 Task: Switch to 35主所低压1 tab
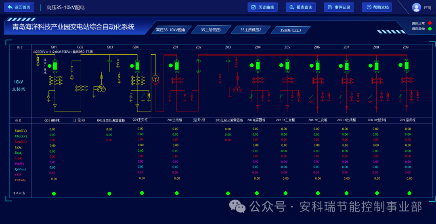point(211,30)
